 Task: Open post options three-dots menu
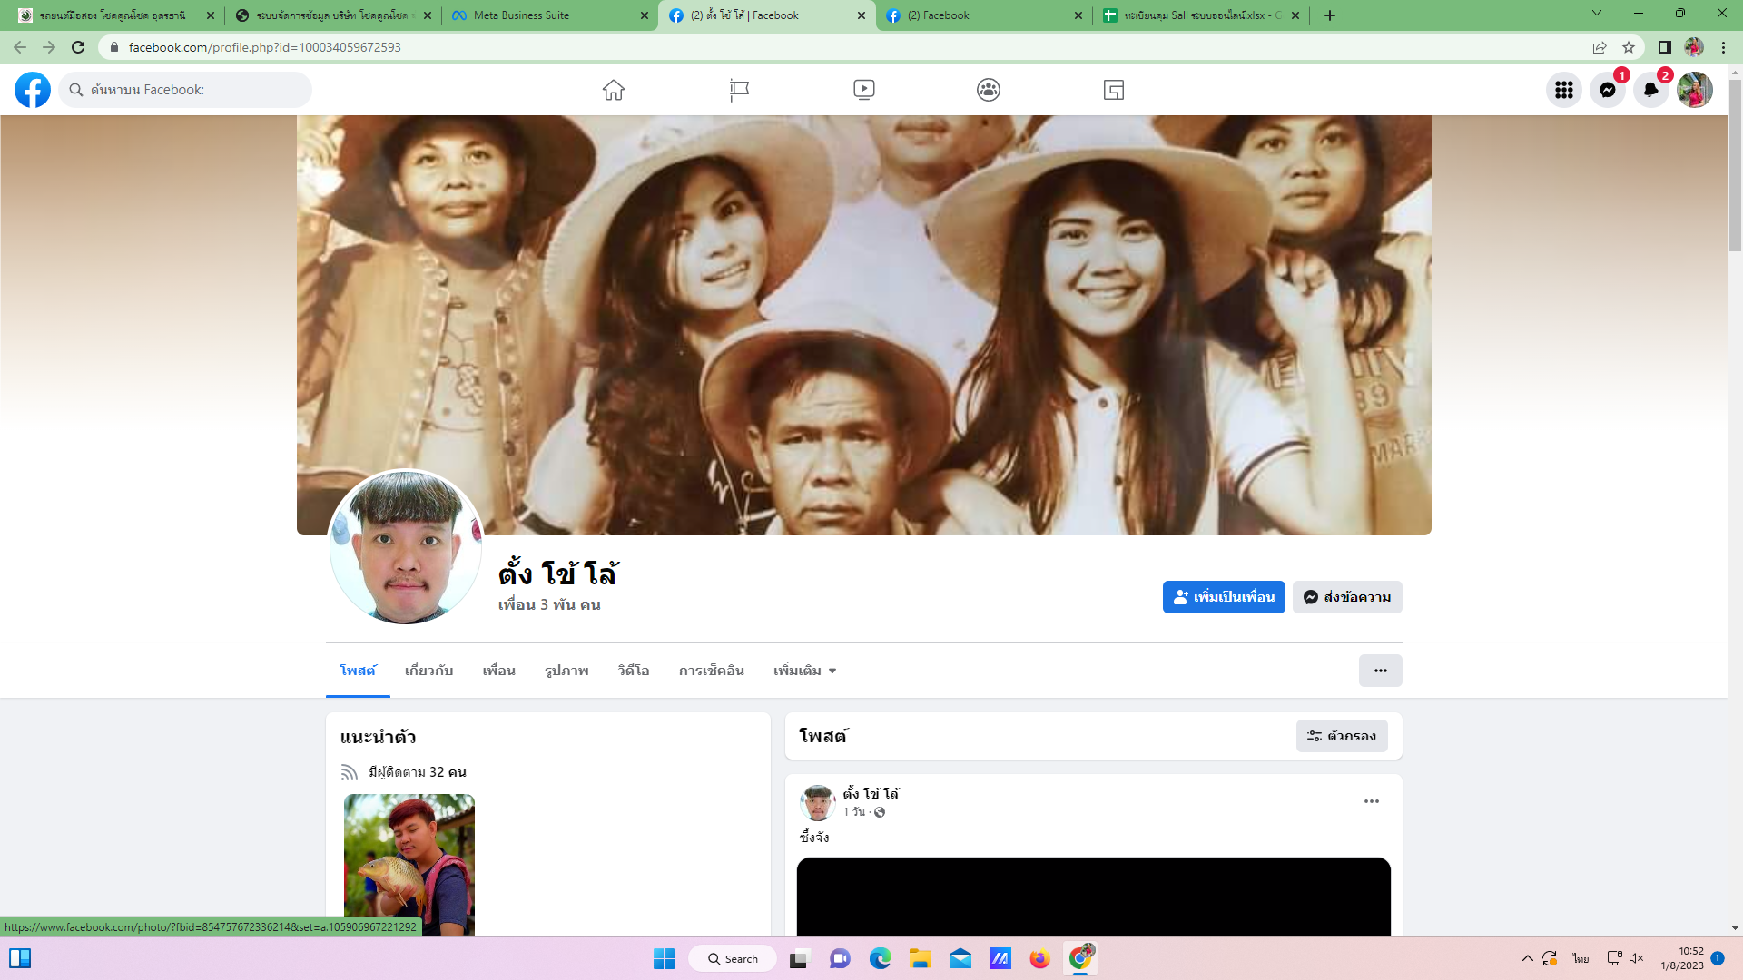point(1372,801)
